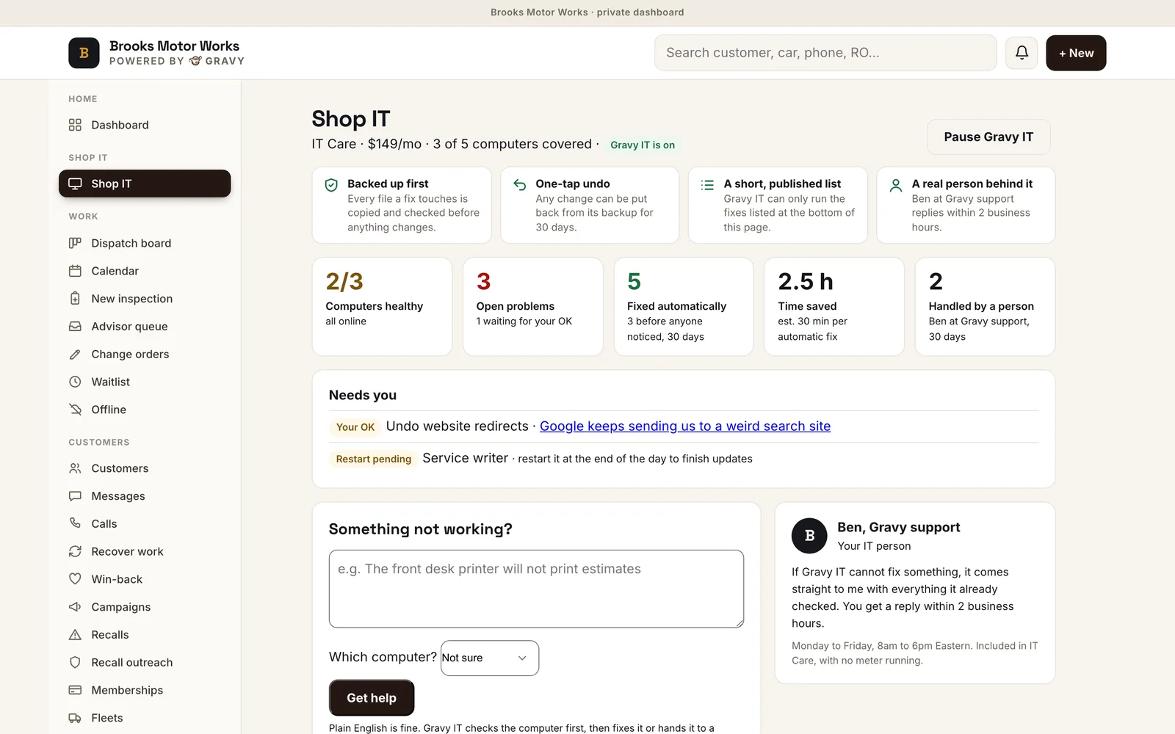Click the Pause Gravy IT button
The image size is (1175, 734).
988,137
